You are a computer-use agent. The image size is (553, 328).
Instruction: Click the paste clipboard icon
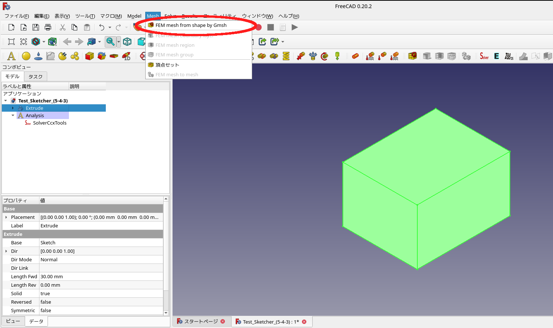click(x=87, y=27)
